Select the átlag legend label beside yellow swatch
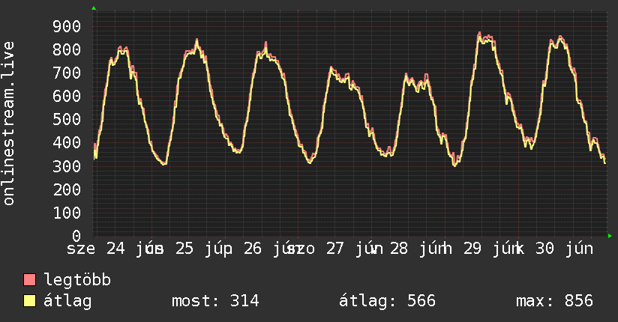 [67, 301]
